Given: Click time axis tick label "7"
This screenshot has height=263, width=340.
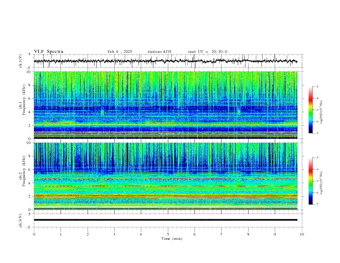Looking at the screenshot, I should 222,234.
